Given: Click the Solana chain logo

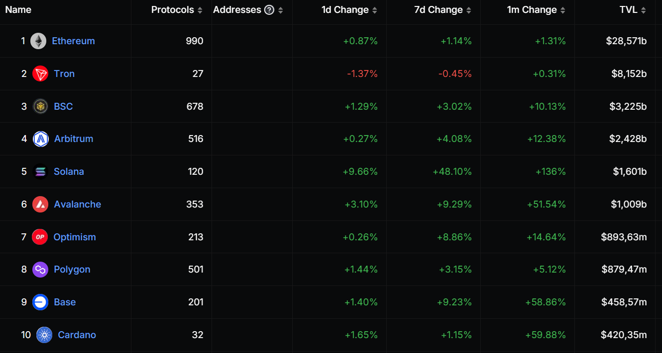Looking at the screenshot, I should tap(40, 171).
